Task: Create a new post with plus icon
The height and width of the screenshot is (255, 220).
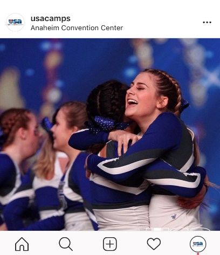Action: pyautogui.click(x=110, y=244)
